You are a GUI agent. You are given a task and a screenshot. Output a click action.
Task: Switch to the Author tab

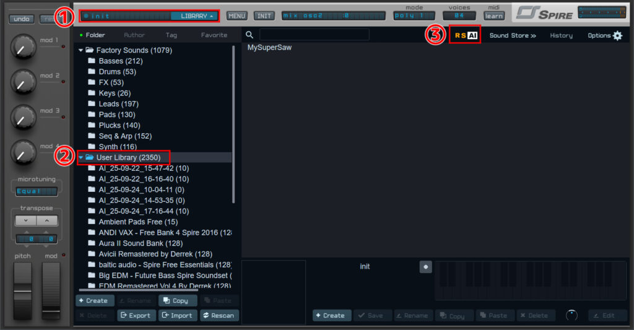[x=134, y=35]
